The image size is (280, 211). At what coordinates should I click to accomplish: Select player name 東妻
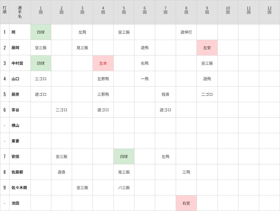click(x=15, y=141)
